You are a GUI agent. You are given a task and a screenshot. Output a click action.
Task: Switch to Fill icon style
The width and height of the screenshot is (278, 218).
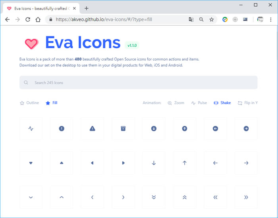click(x=52, y=103)
